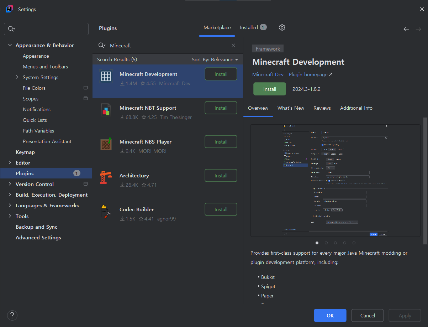Screen dimensions: 428x327
Task: Open the Plugin homepage link
Action: pos(311,74)
